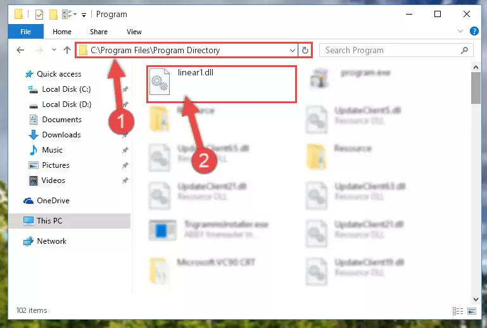Open Music folder in sidebar
Image resolution: width=487 pixels, height=328 pixels.
tap(46, 150)
